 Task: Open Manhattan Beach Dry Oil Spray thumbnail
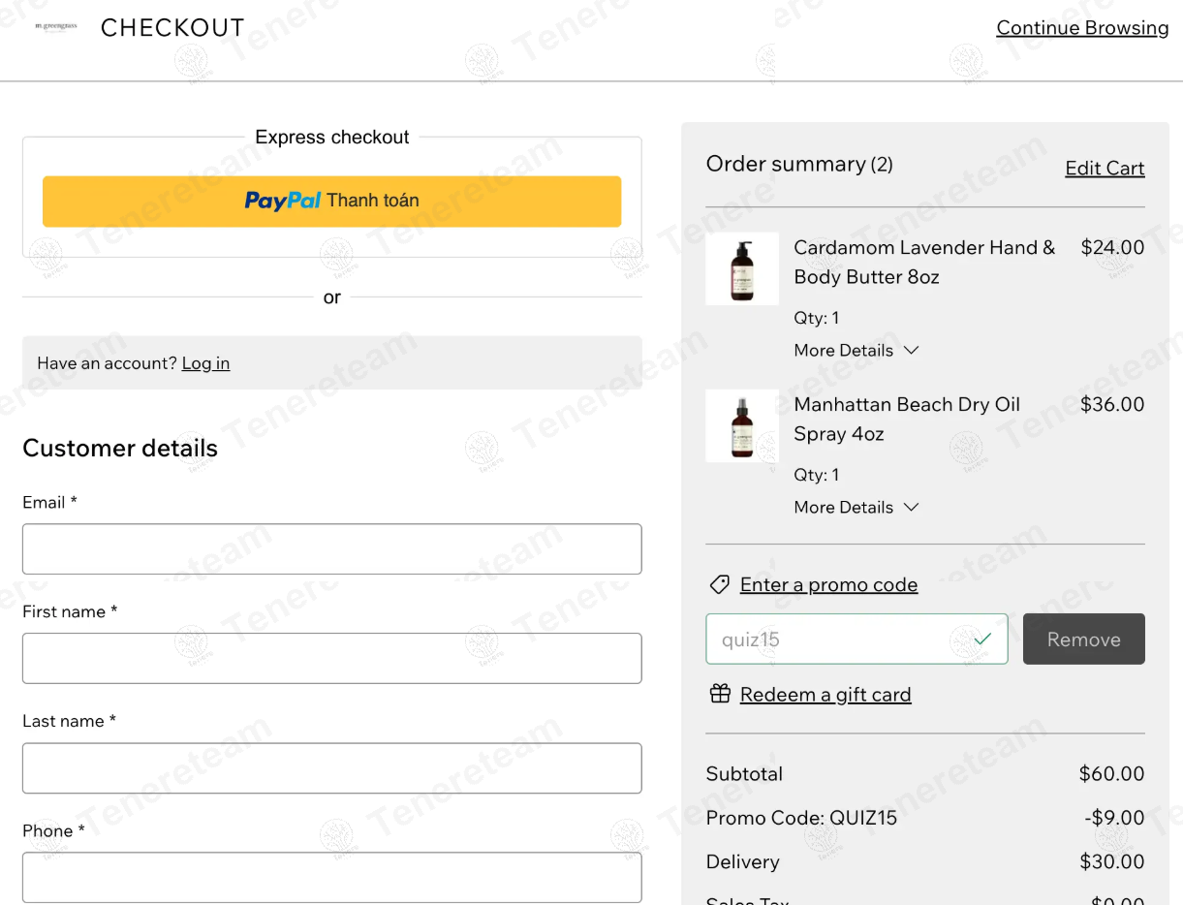[742, 425]
